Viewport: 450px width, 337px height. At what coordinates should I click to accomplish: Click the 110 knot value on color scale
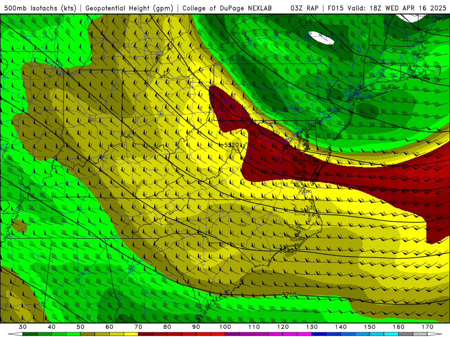tap(254, 327)
